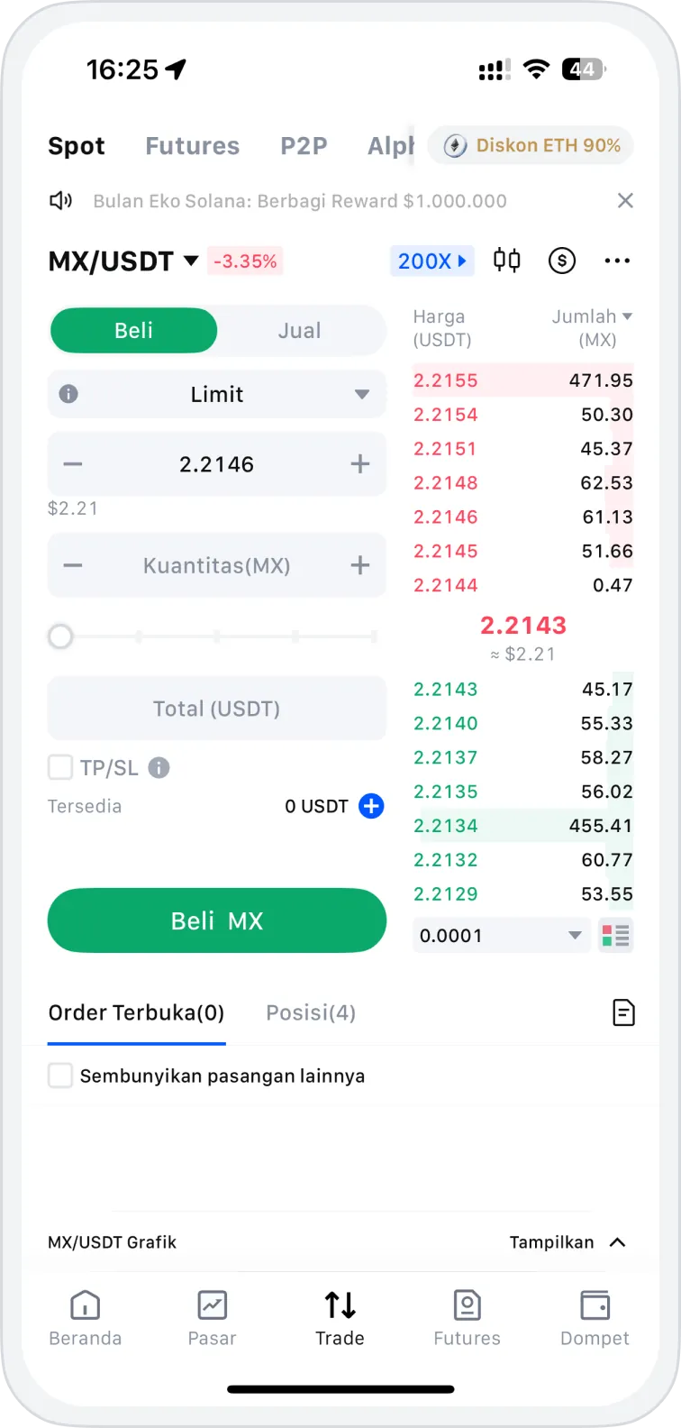Switch to the Jual sell toggle
This screenshot has height=1428, width=681.
(x=299, y=331)
